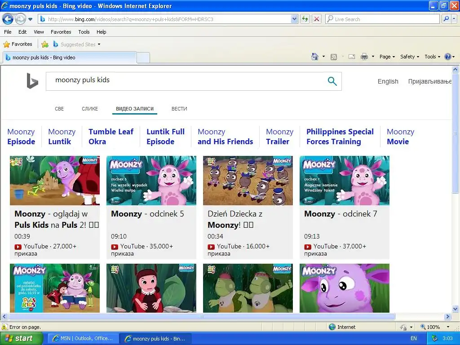Image resolution: width=460 pixels, height=345 pixels.
Task: Click the 'Error on page' warning icon
Action: pos(4,327)
